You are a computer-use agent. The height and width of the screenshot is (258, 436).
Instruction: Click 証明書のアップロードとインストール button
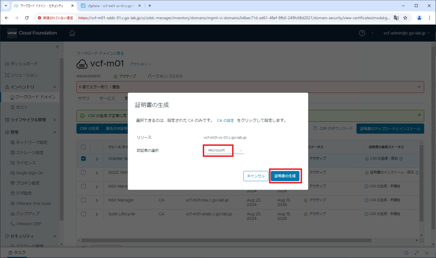click(x=390, y=128)
